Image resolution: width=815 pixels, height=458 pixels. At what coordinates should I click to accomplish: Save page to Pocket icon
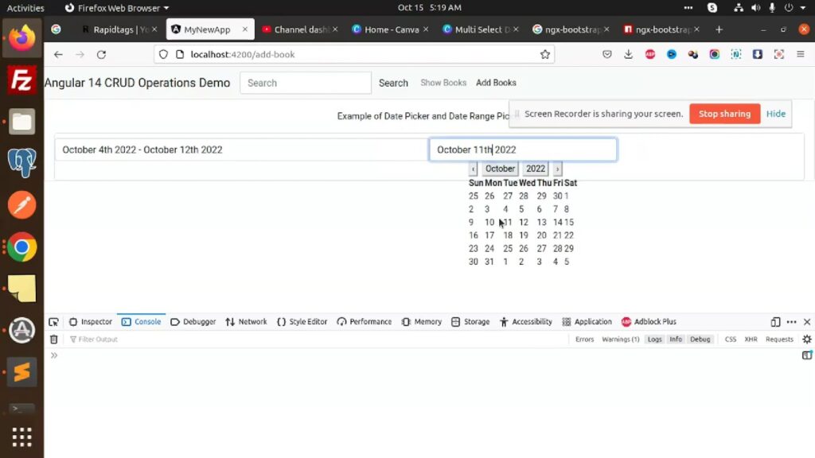(606, 54)
